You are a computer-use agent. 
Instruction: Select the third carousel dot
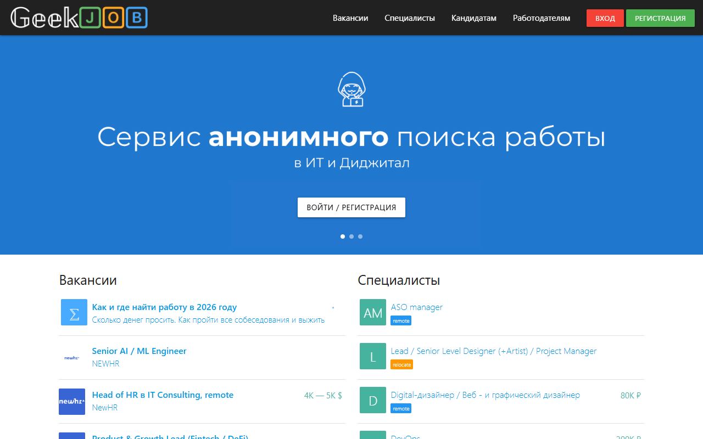tap(360, 237)
